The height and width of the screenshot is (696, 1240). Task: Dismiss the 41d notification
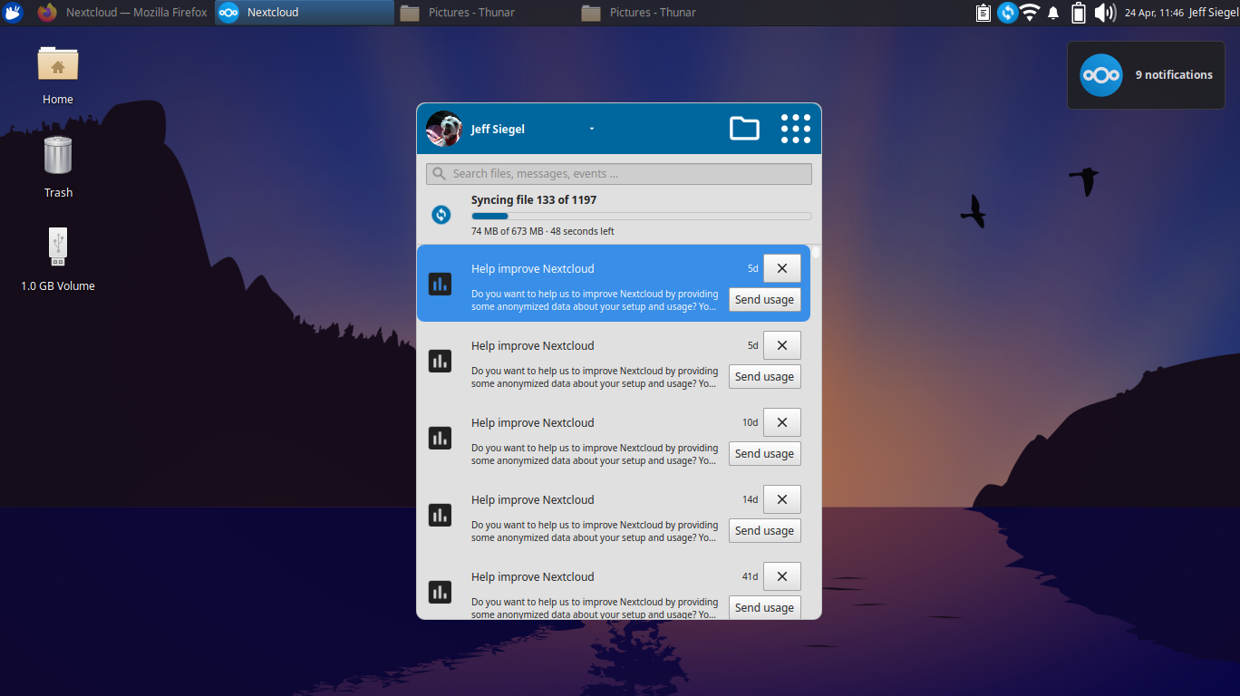point(782,576)
